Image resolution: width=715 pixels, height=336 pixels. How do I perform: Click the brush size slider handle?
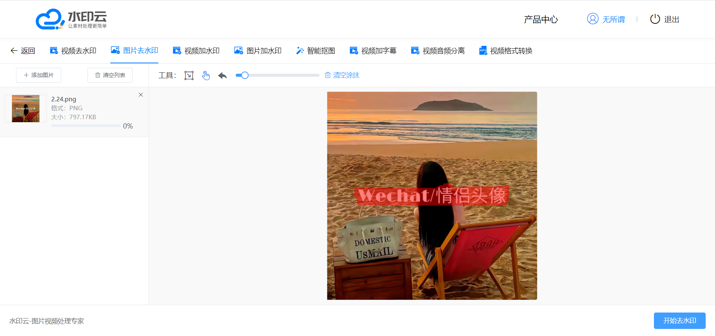click(x=245, y=75)
